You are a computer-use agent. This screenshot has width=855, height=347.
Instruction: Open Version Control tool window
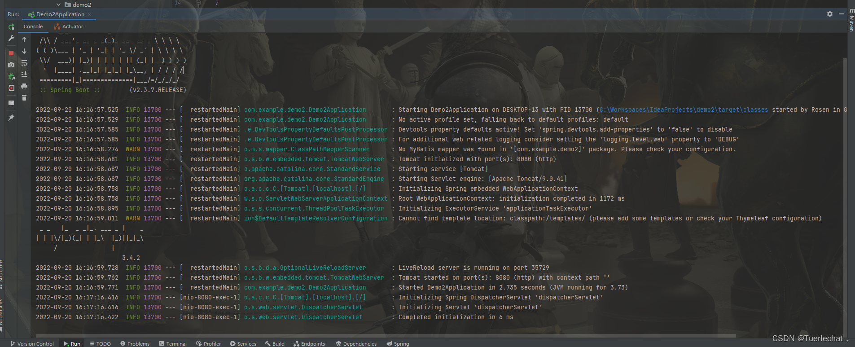(x=32, y=343)
